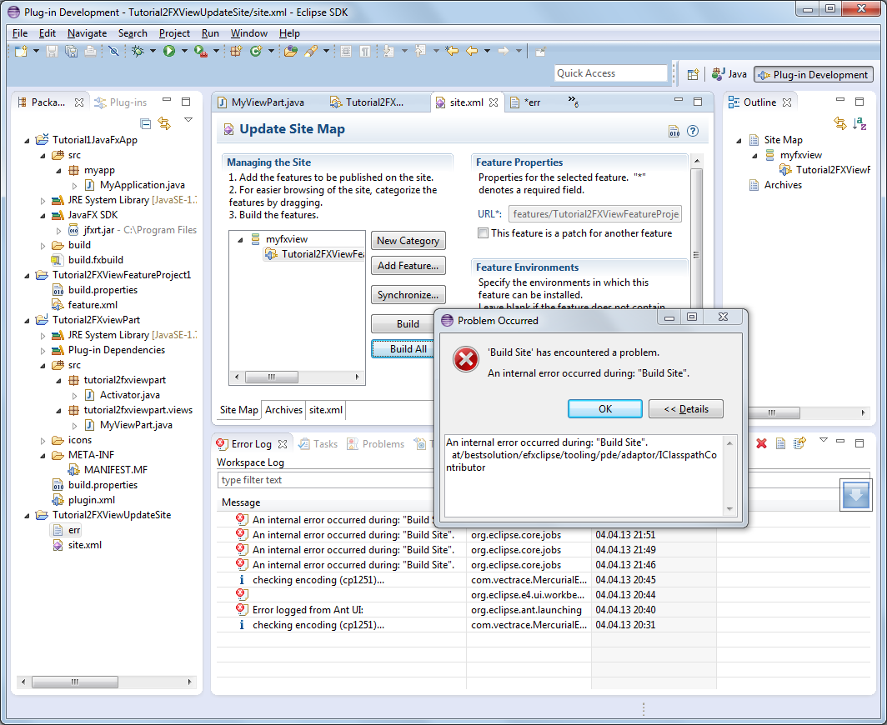This screenshot has width=887, height=725.
Task: Click the Quick Access field
Action: (611, 73)
